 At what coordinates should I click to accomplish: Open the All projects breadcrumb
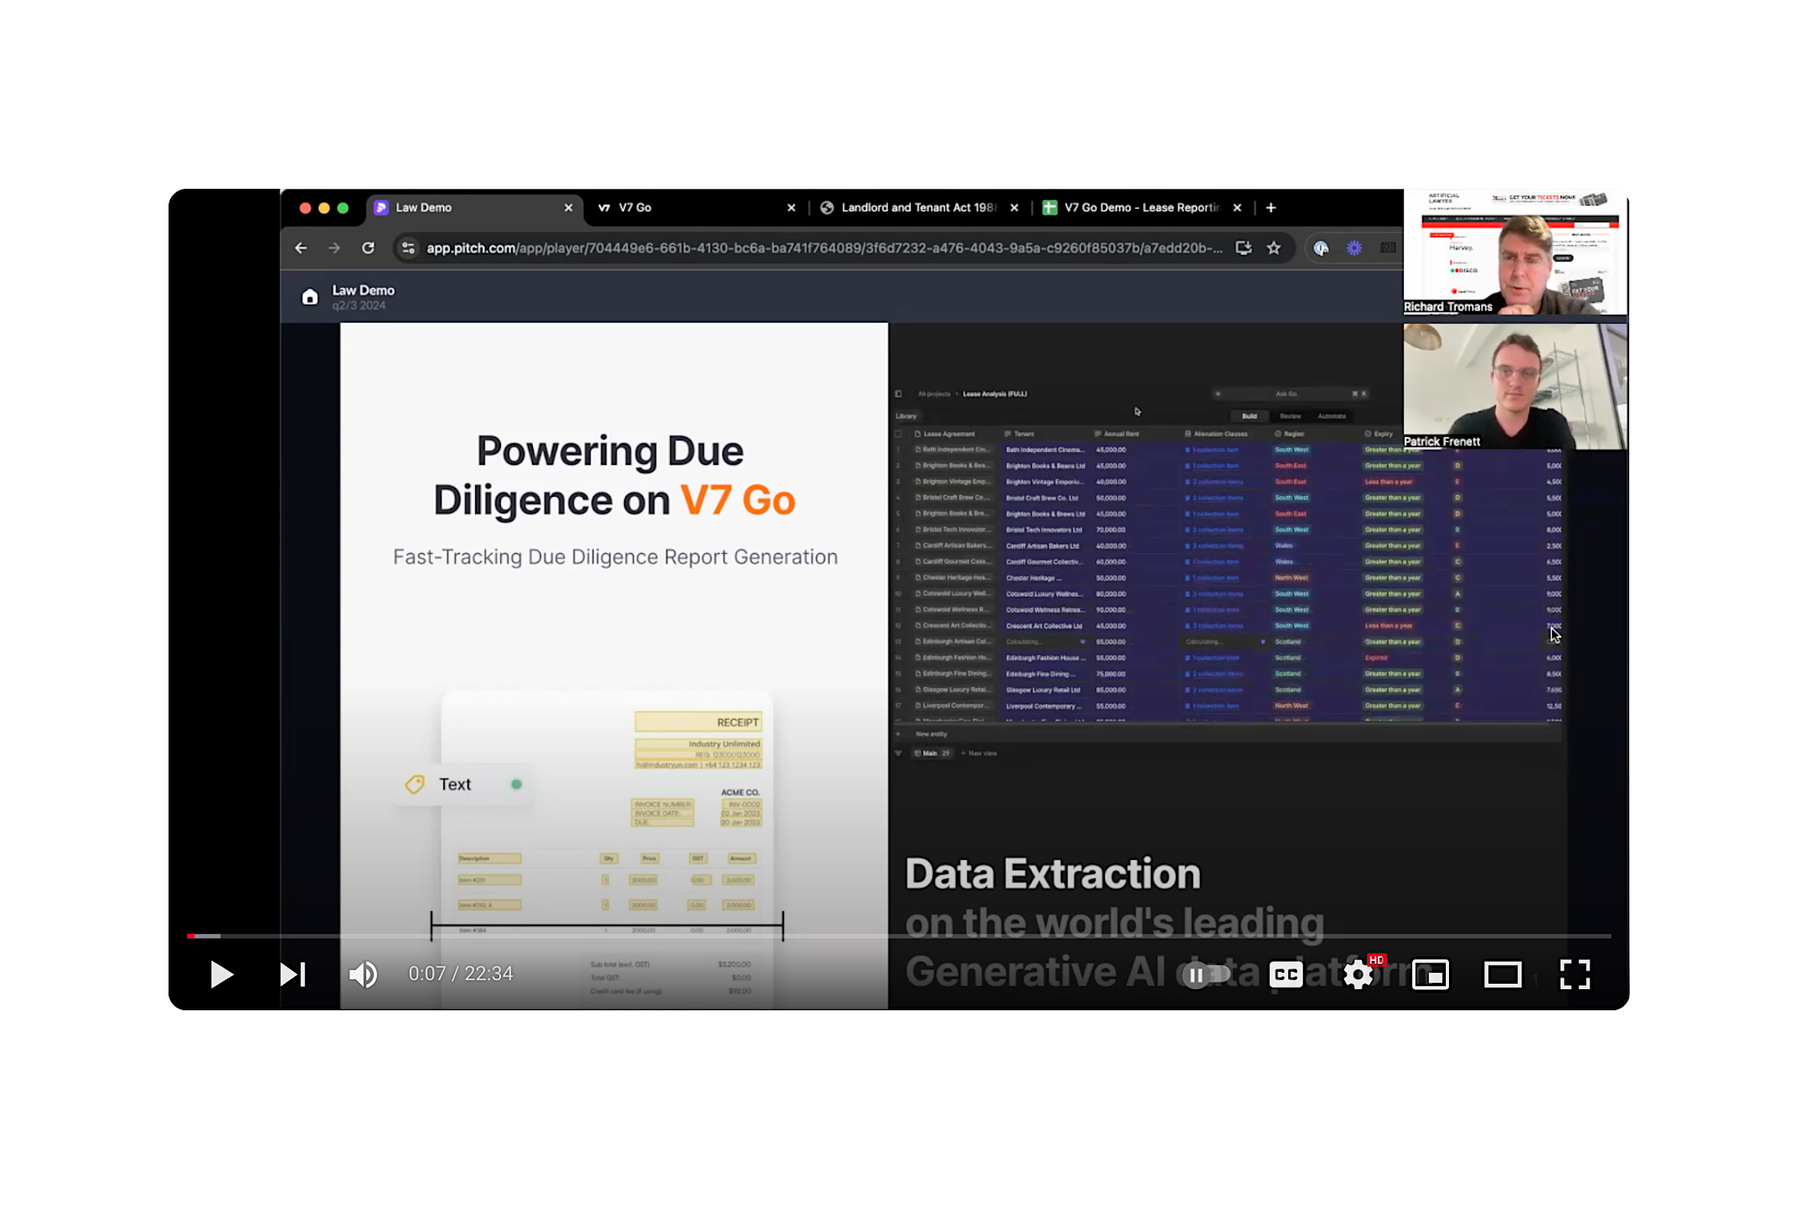(933, 394)
